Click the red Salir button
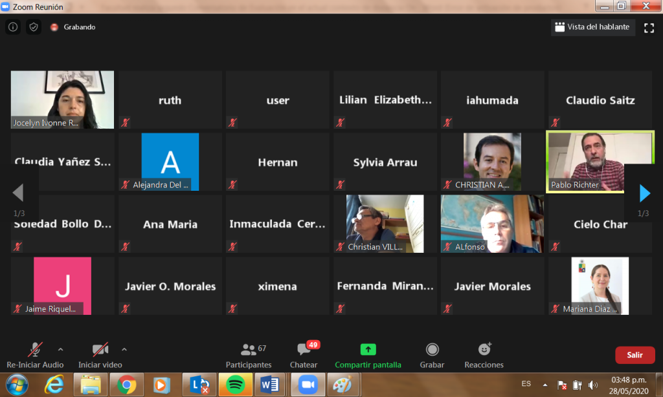This screenshot has height=397, width=663. click(x=634, y=355)
